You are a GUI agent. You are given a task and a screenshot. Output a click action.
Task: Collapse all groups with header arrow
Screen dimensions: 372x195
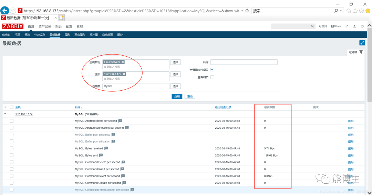(x=5, y=107)
